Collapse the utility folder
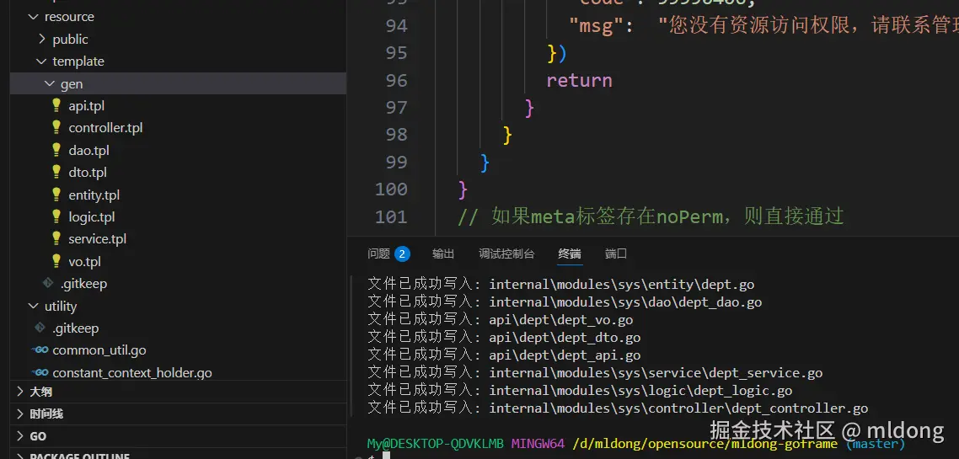The height and width of the screenshot is (459, 959). pos(33,306)
